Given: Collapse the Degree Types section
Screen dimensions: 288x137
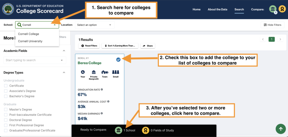Looking at the screenshot, I should (64, 73).
